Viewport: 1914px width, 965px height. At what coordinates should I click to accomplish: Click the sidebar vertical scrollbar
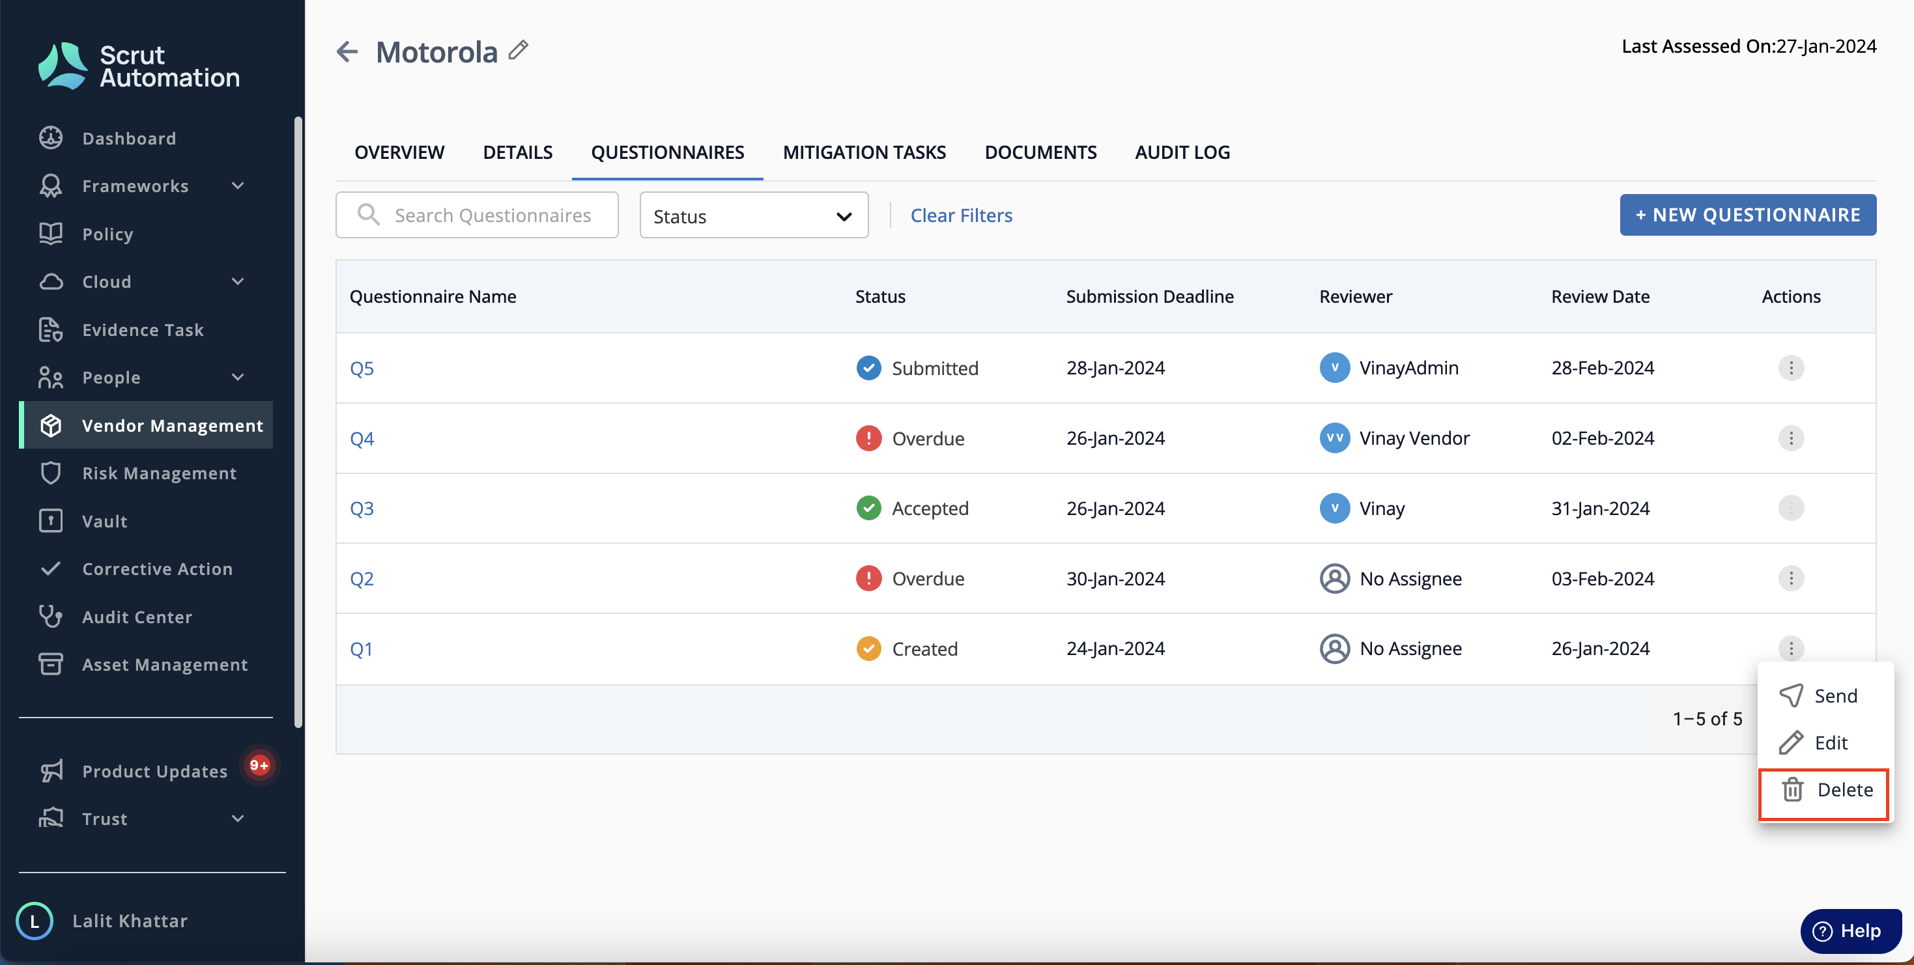coord(298,422)
